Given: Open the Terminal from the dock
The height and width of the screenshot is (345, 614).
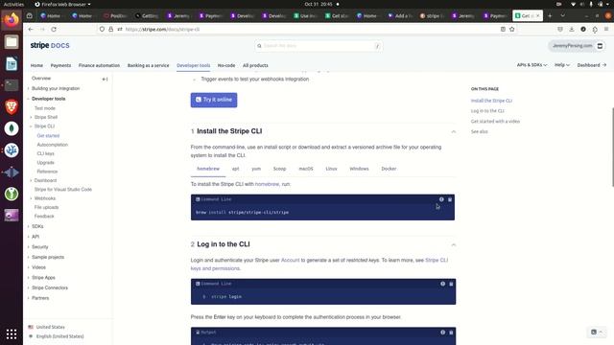Looking at the screenshot, I should [x=12, y=85].
